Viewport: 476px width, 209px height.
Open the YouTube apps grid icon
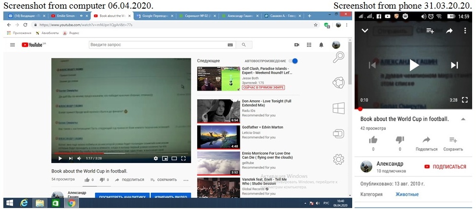click(309, 45)
